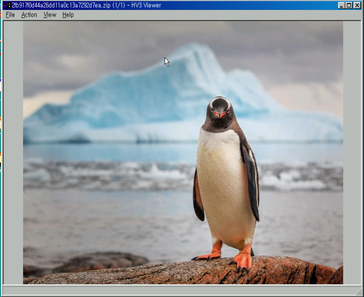The image size is (364, 297).
Task: Minimize the HV3 Viewer window
Action: tap(341, 5)
